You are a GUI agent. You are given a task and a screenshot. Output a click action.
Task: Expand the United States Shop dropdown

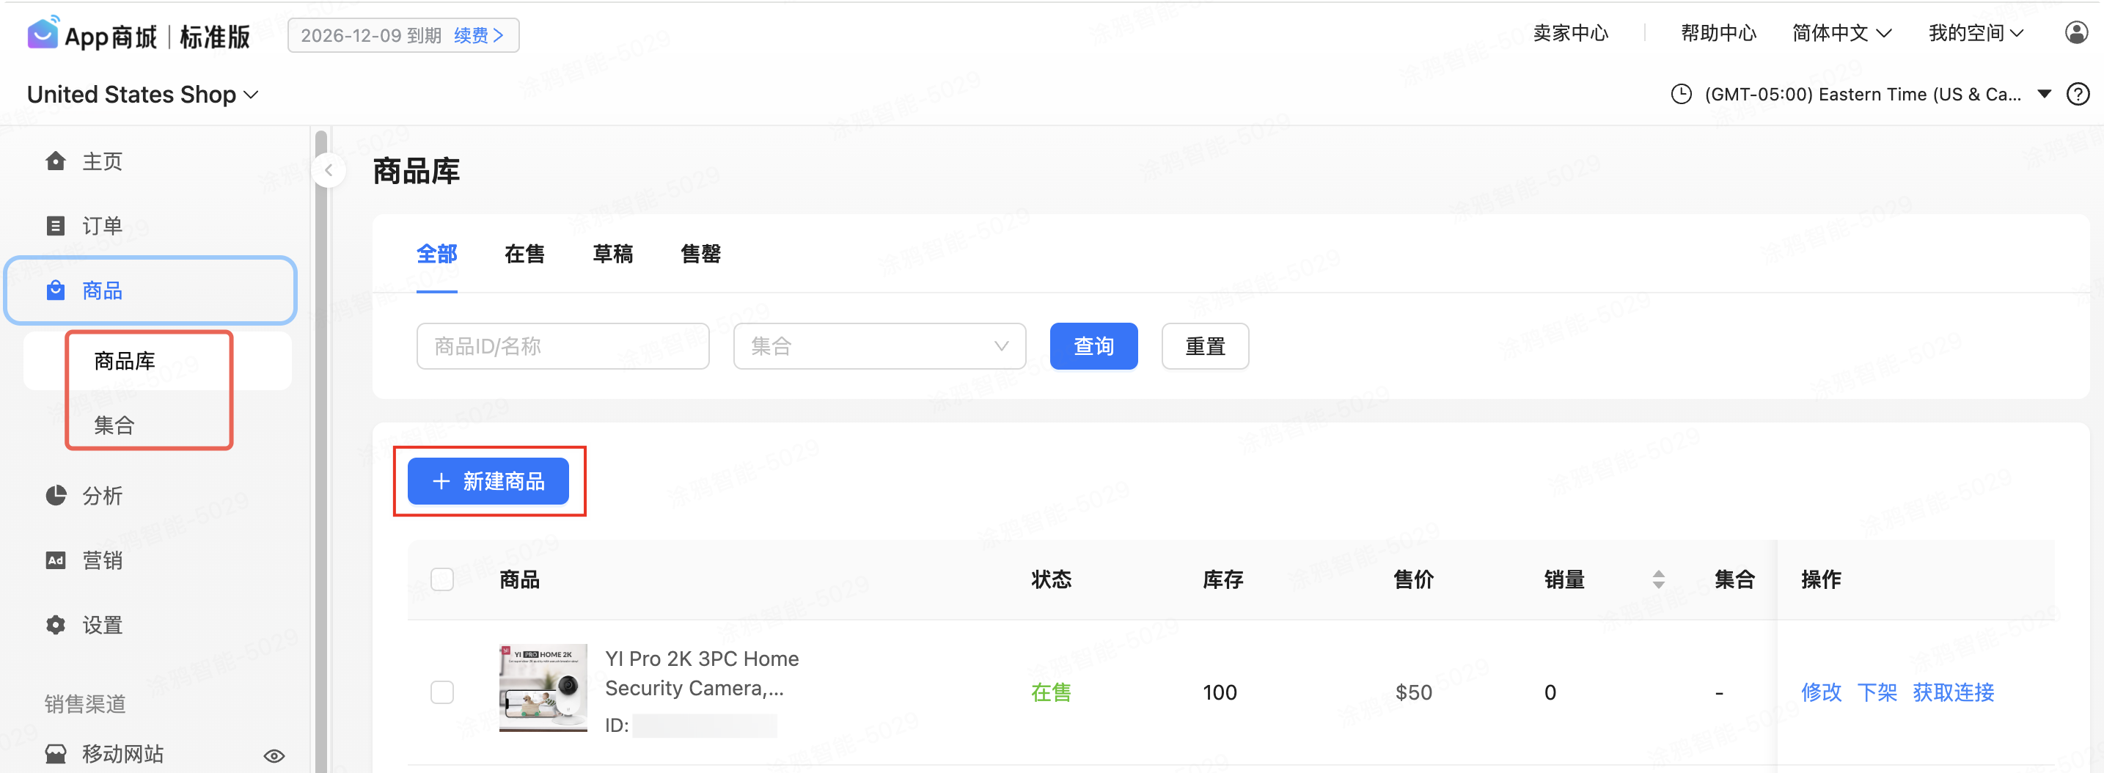252,94
